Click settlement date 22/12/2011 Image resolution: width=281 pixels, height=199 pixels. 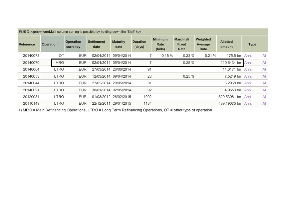(x=101, y=103)
